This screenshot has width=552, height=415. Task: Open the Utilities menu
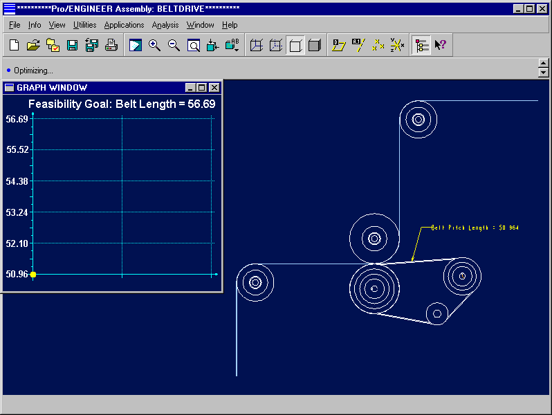point(85,25)
